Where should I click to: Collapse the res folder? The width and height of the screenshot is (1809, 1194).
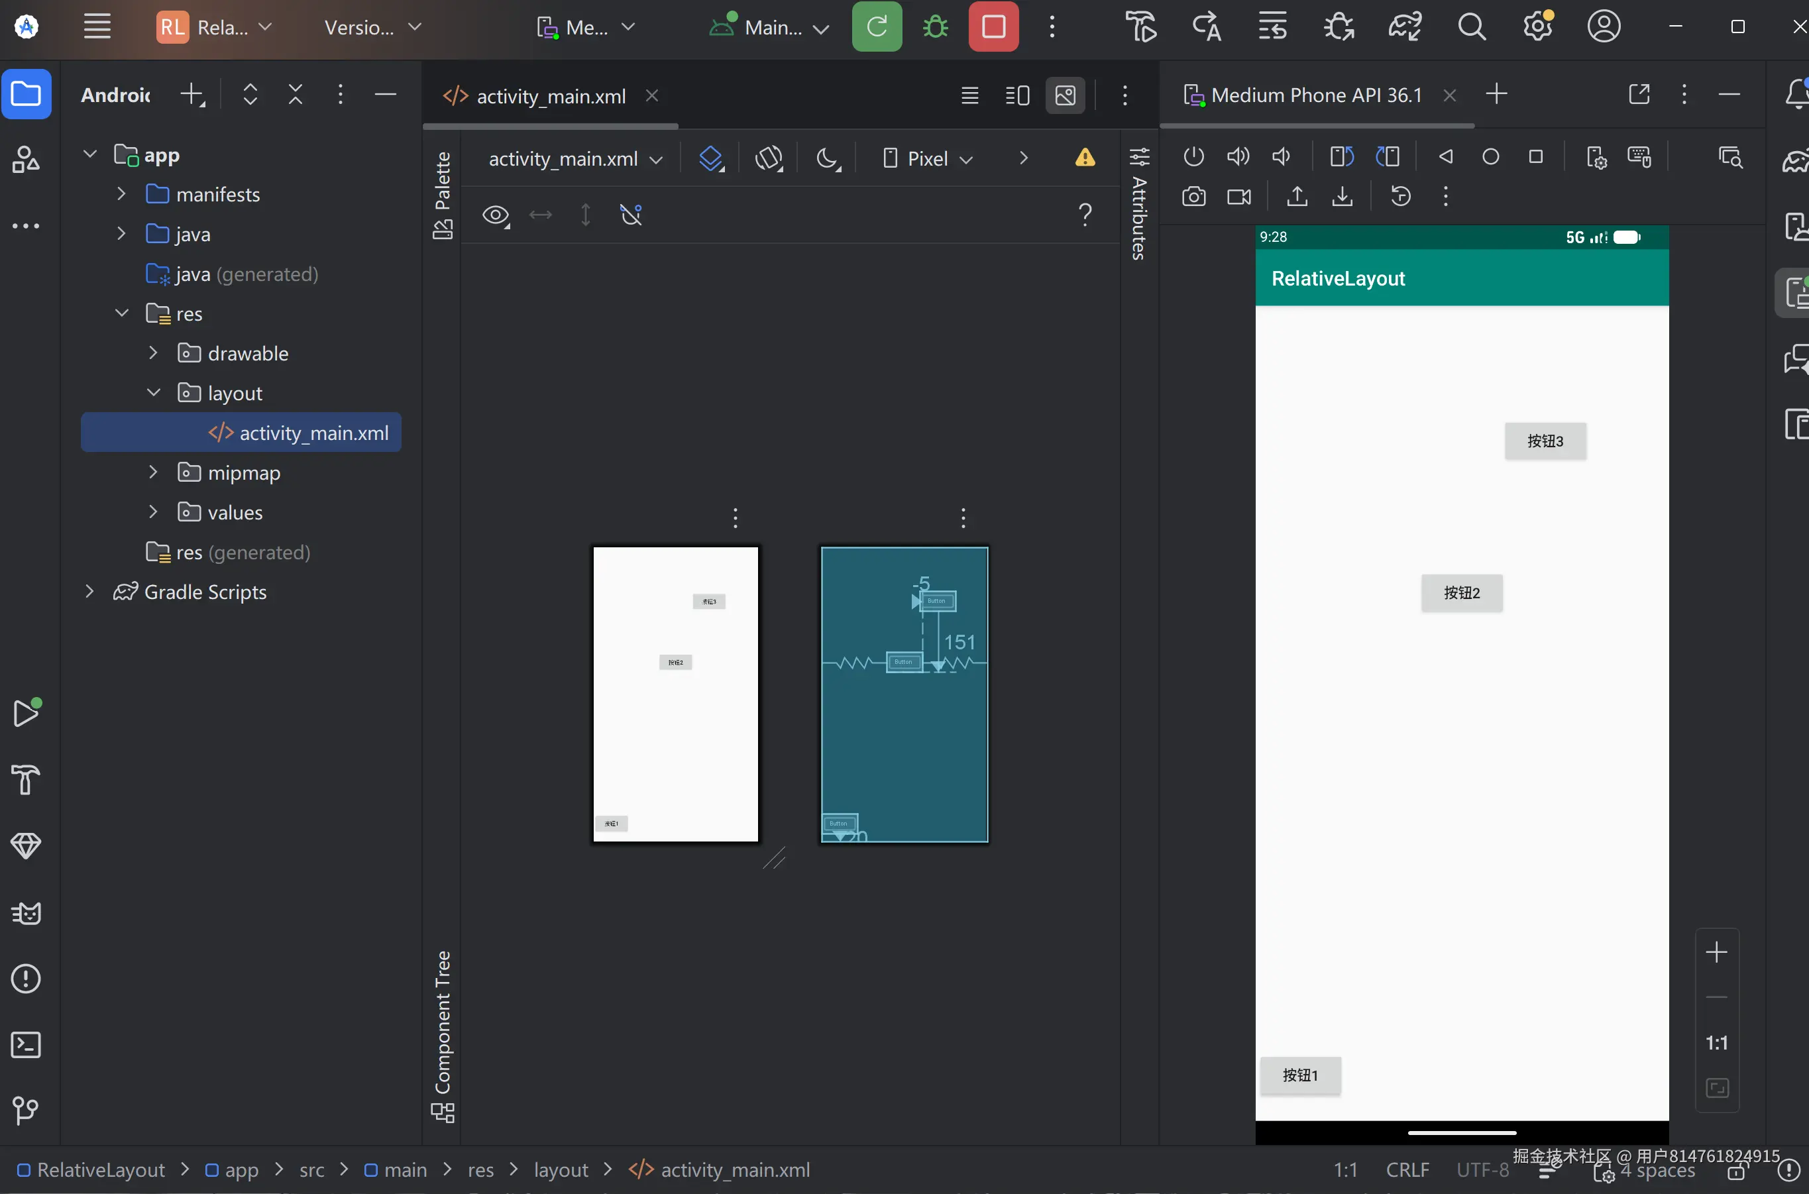click(x=122, y=313)
